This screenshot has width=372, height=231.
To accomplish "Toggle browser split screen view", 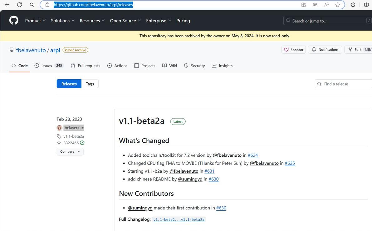I will click(366, 5).
